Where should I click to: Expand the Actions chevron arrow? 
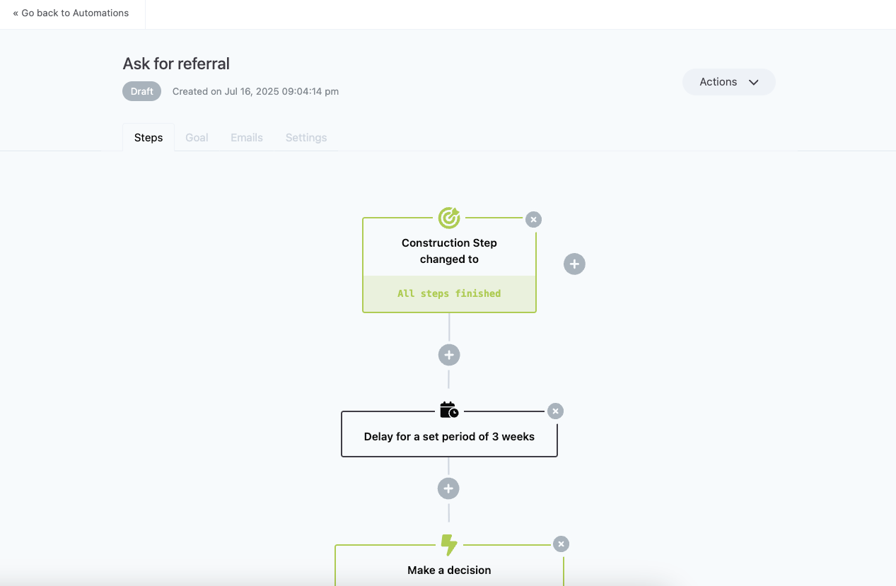(x=754, y=82)
